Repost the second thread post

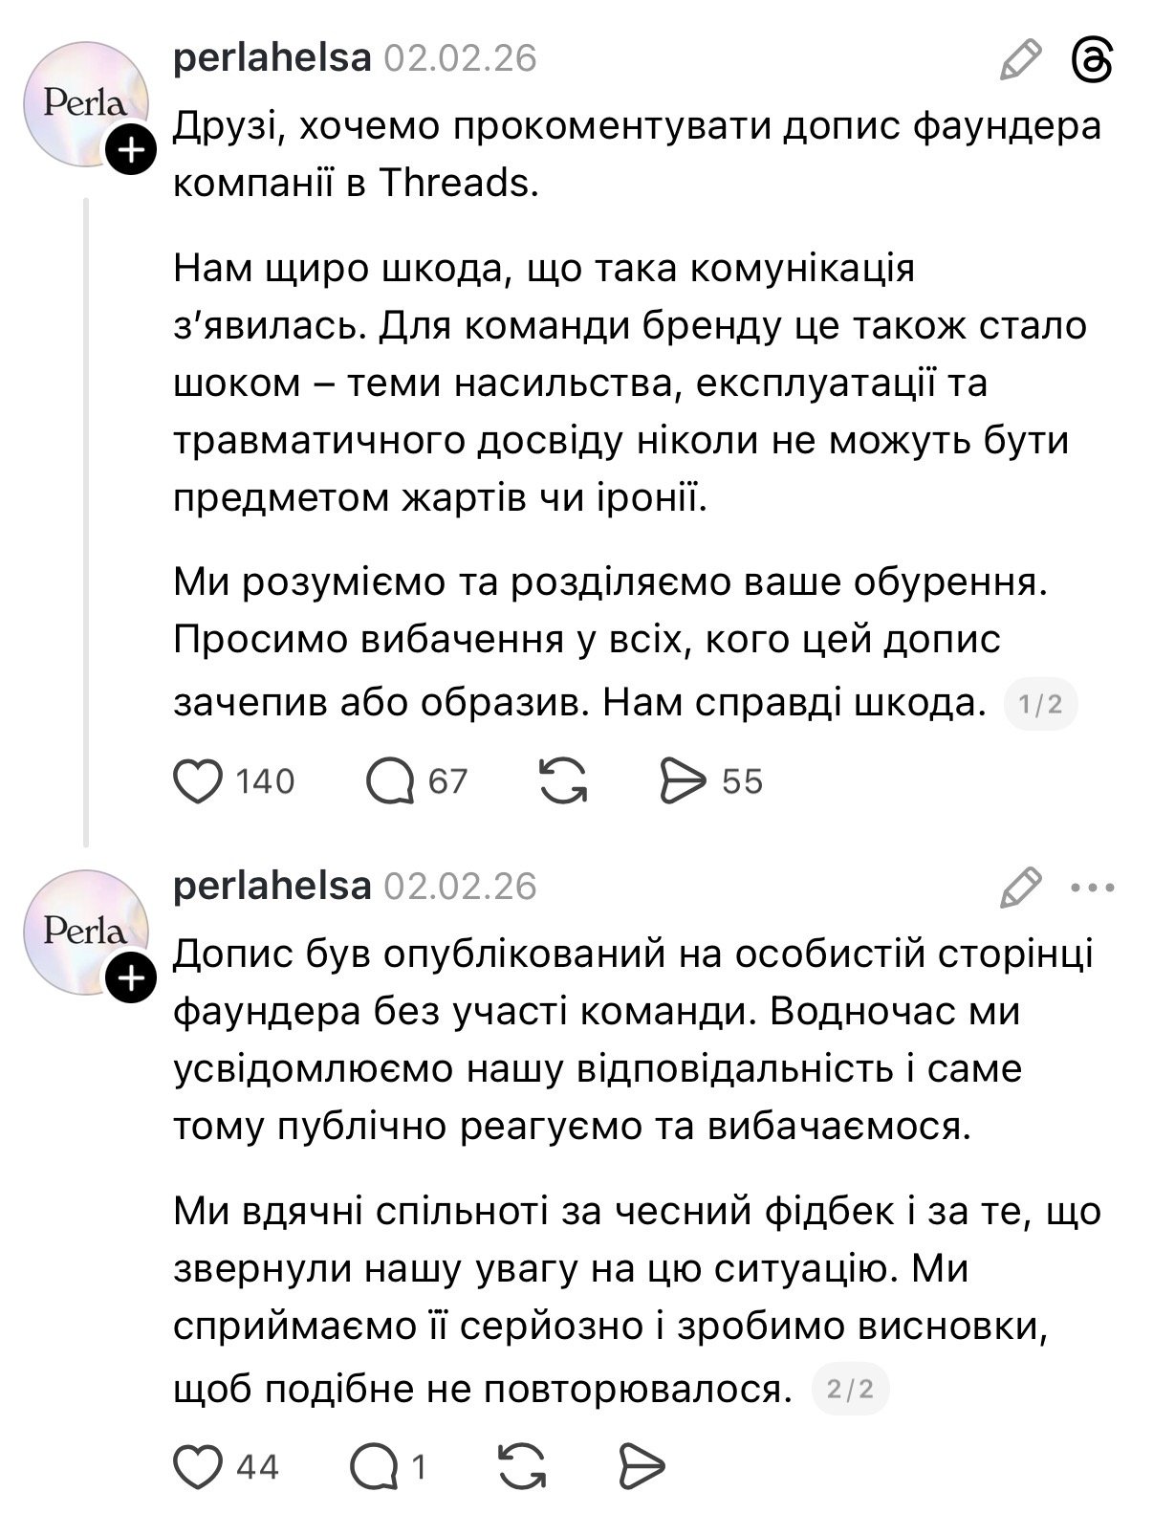point(524,1466)
